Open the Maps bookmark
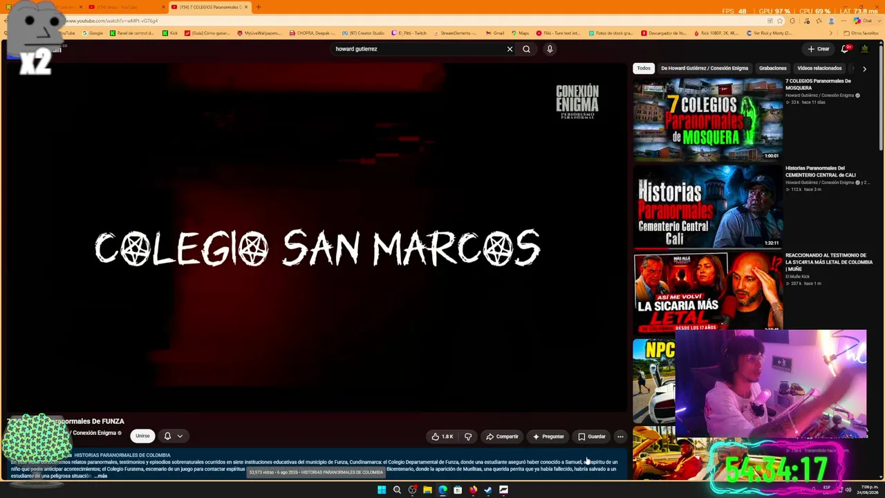The height and width of the screenshot is (498, 885). [x=519, y=33]
